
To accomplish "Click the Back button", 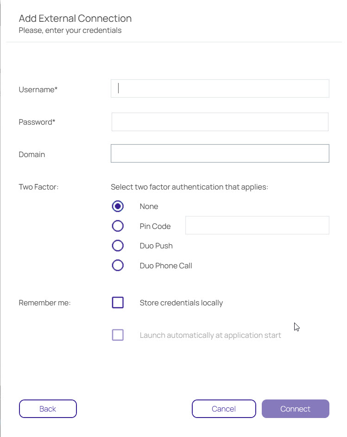I will pyautogui.click(x=48, y=408).
